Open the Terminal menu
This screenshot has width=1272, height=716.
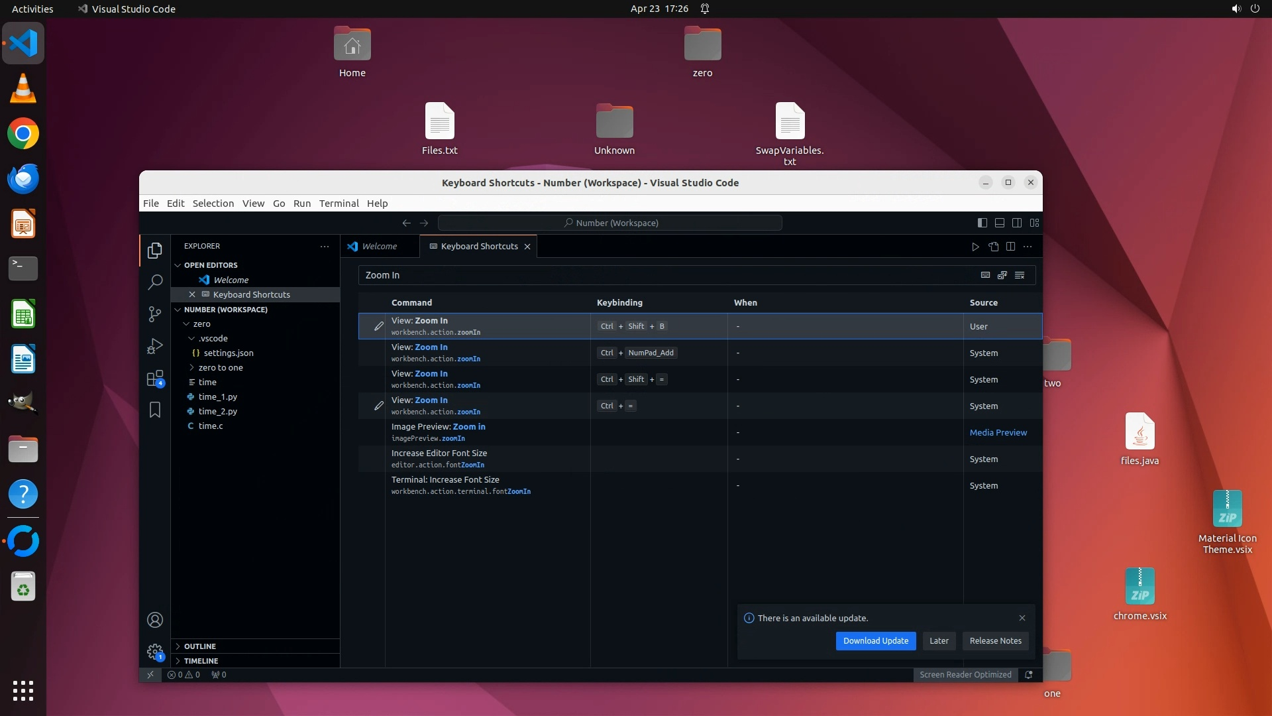click(x=339, y=204)
